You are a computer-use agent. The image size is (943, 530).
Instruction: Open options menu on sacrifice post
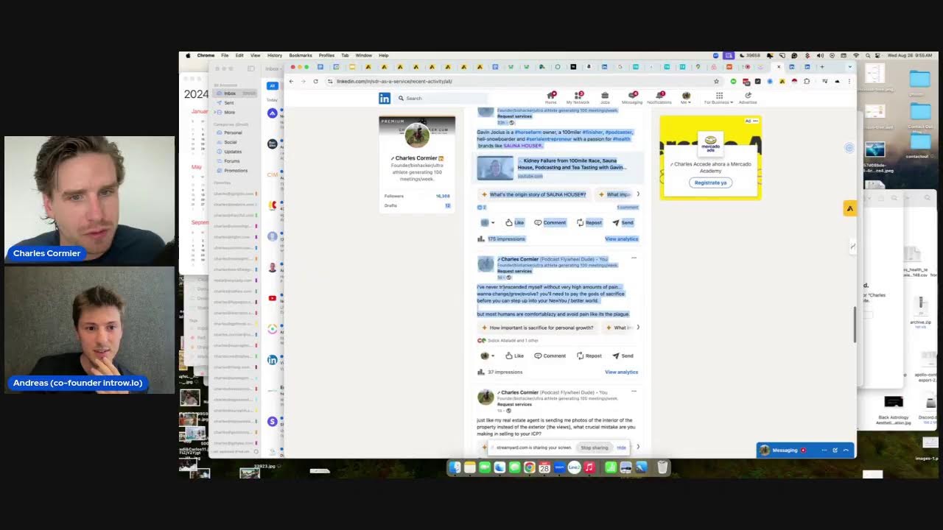pos(634,258)
